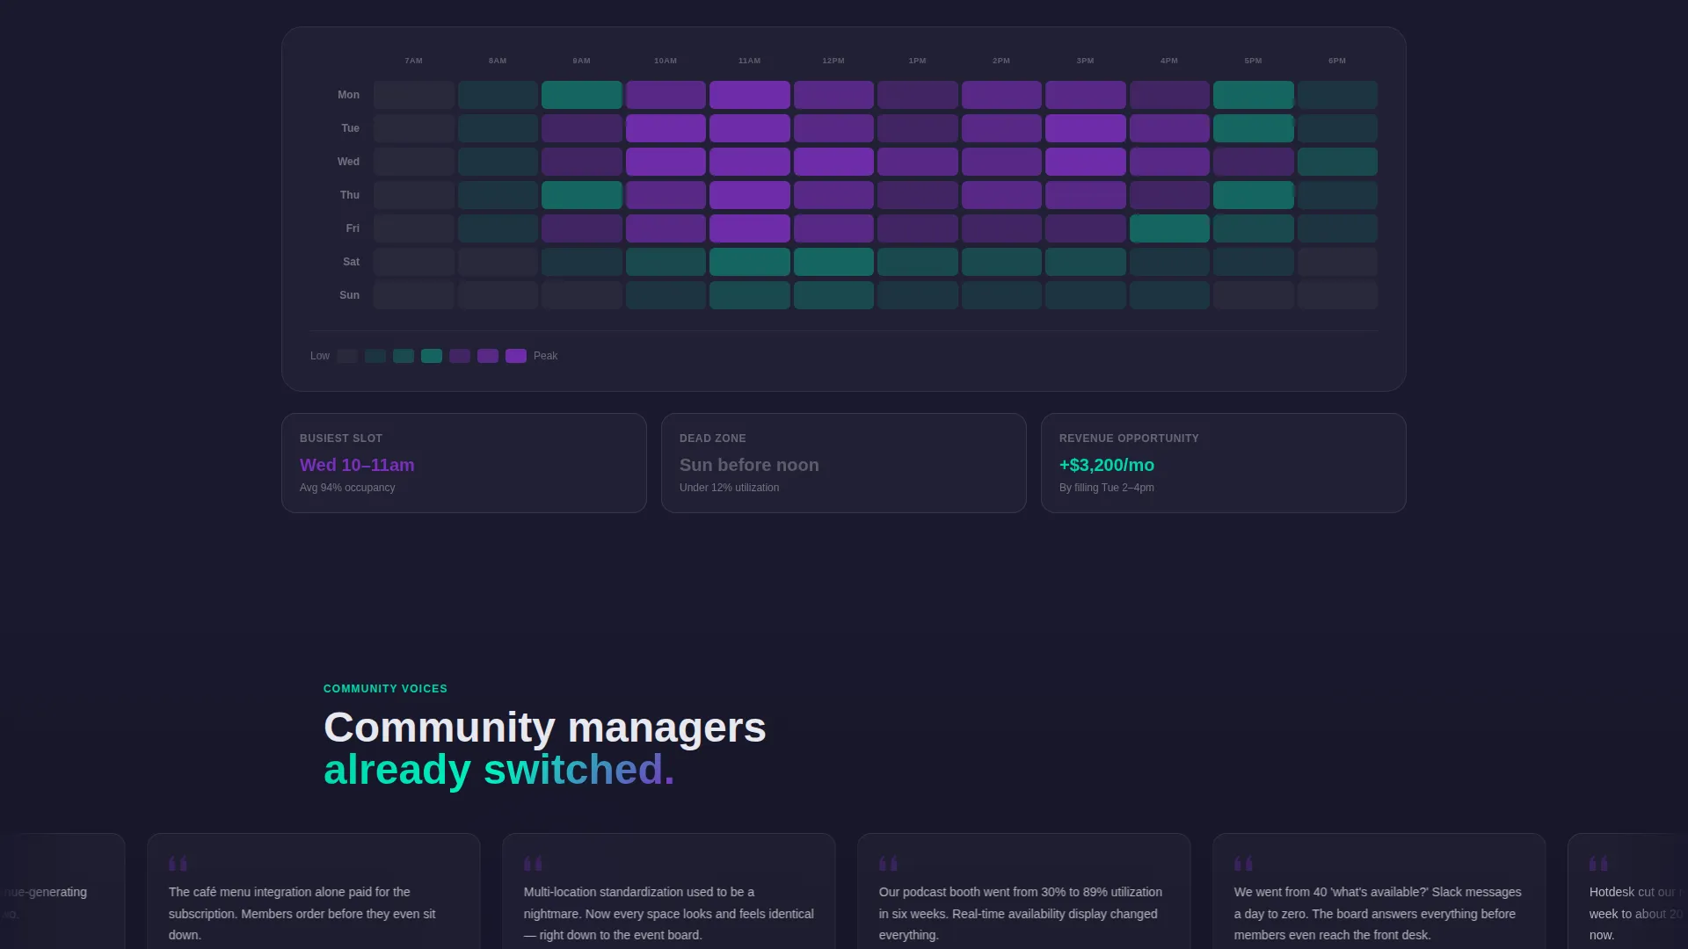Click the podcast booth utilization testimonial card
1688x949 pixels.
pyautogui.click(x=1024, y=891)
